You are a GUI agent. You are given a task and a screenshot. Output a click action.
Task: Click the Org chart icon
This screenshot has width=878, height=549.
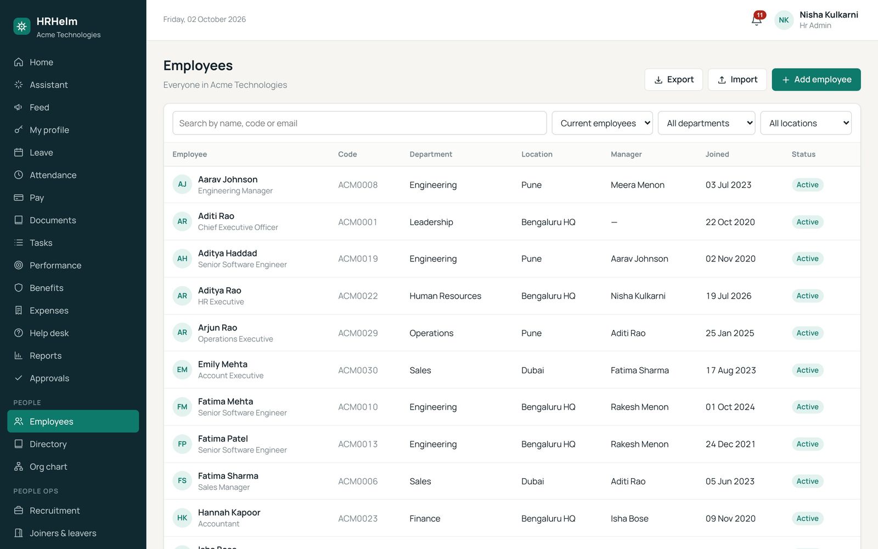click(19, 466)
